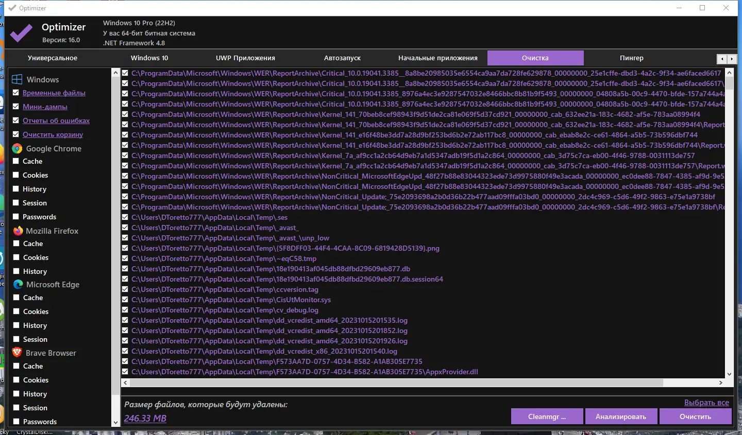Select the {5F8DFF03-44F4-4CAA-8C09-6819428D5139}.png path
This screenshot has height=435, width=742.
pos(285,248)
